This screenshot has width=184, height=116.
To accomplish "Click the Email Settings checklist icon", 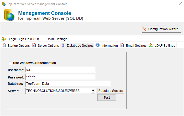I will pos(122,45).
